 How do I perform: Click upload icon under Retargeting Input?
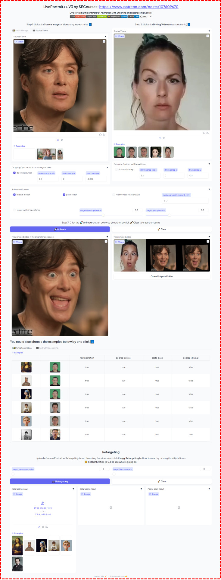click(39, 527)
